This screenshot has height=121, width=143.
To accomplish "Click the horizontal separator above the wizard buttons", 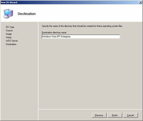I will click(90, 109).
